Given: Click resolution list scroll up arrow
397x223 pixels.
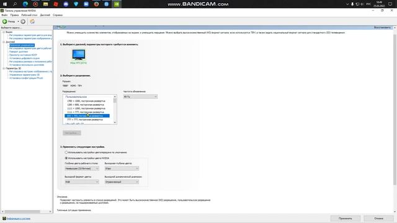Looking at the screenshot, I should [115, 97].
